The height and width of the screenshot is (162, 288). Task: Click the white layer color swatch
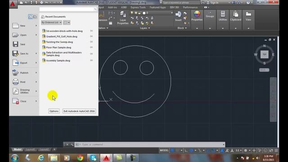click(x=144, y=13)
